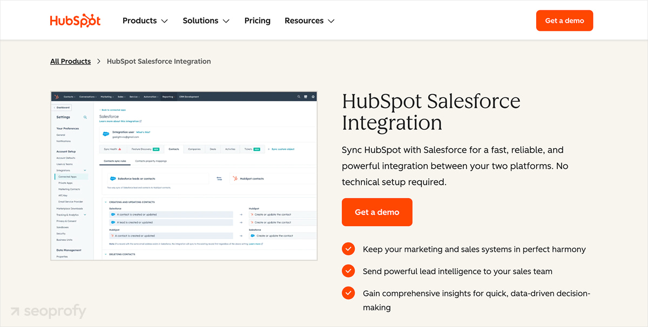Click the settings gear icon in the navbar
648x327 pixels.
pos(313,97)
